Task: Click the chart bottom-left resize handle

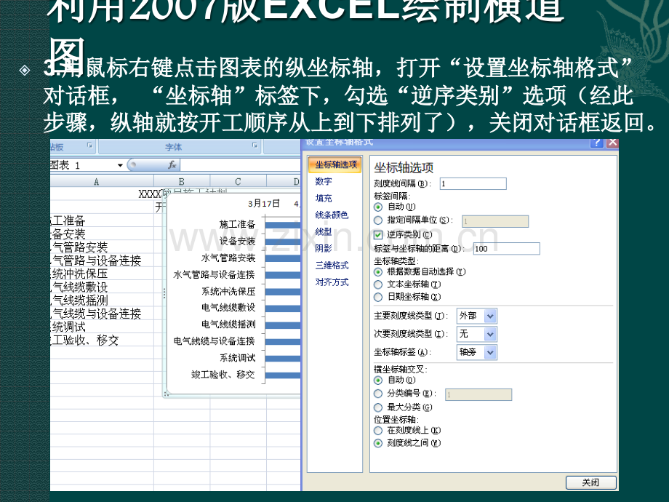Action: (166, 394)
